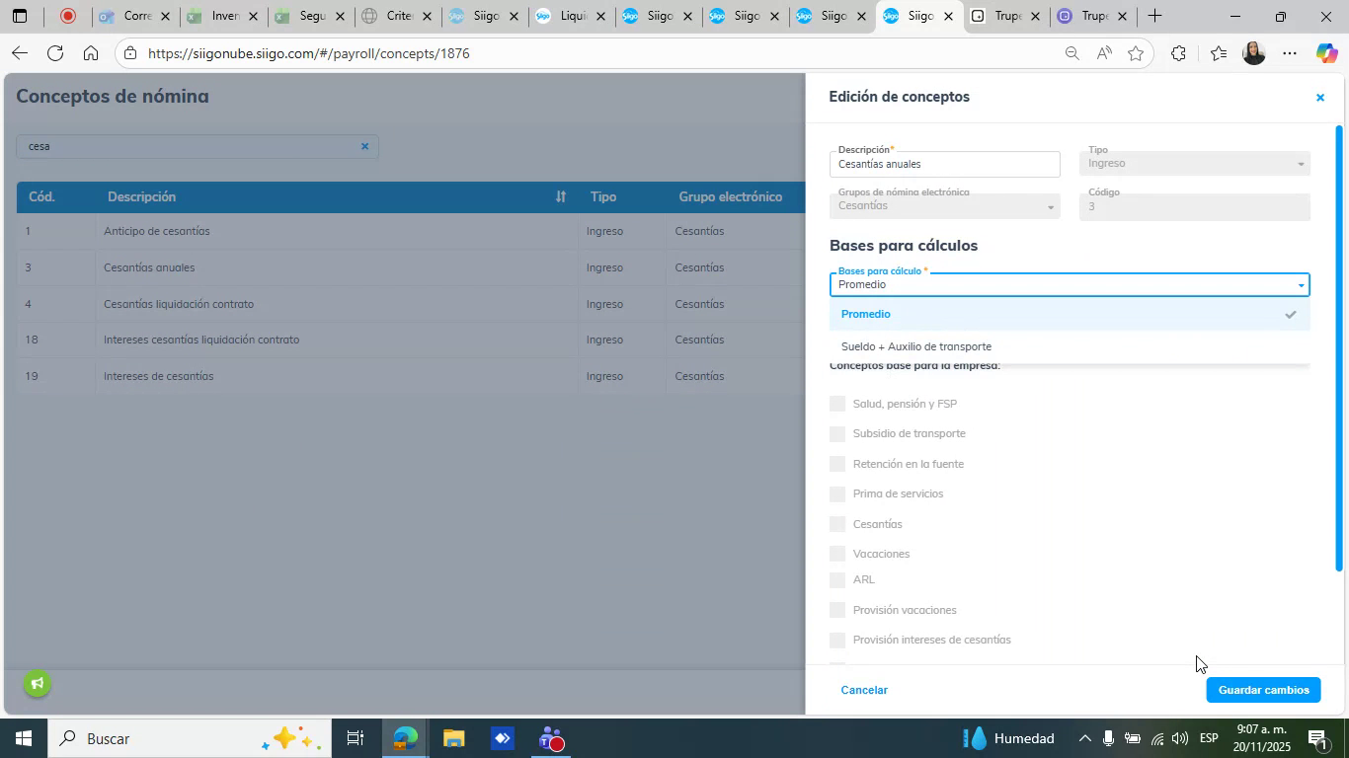Check the Cesantías base concept box
This screenshot has width=1349, height=758.
pos(837,524)
